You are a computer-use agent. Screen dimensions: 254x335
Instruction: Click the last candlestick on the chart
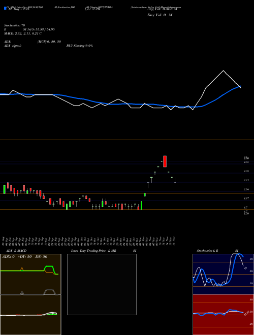pos(175,180)
